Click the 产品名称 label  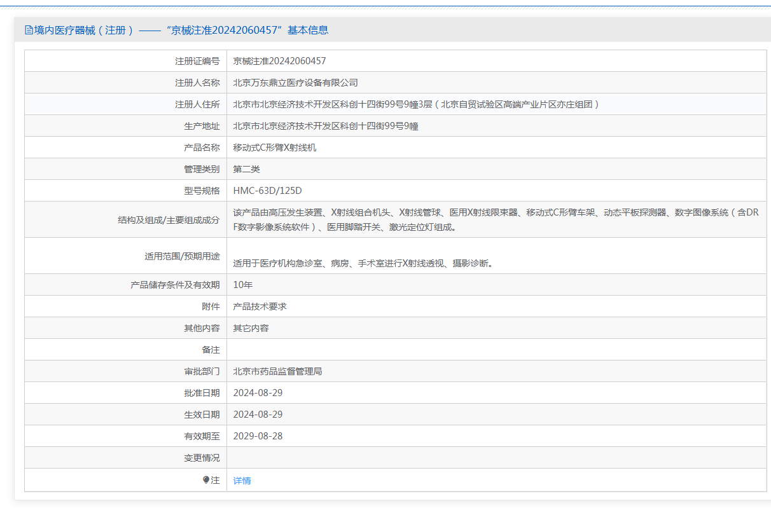click(x=202, y=148)
